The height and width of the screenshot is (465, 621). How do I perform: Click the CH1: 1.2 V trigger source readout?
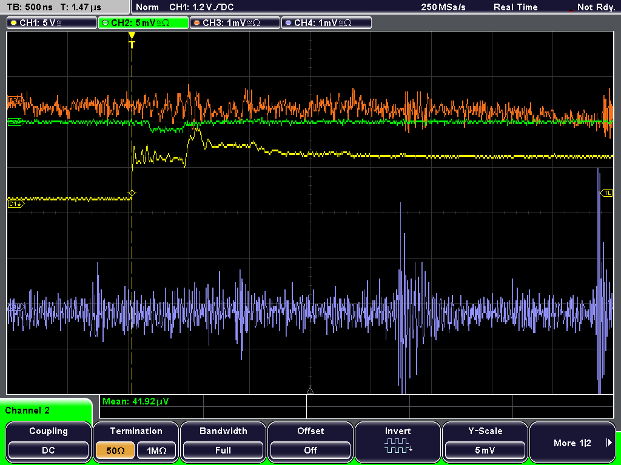[x=201, y=7]
